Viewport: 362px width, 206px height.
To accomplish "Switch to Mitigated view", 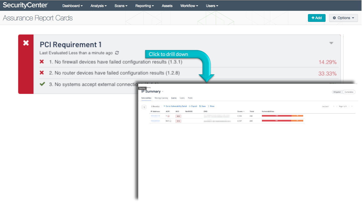I will click(337, 92).
